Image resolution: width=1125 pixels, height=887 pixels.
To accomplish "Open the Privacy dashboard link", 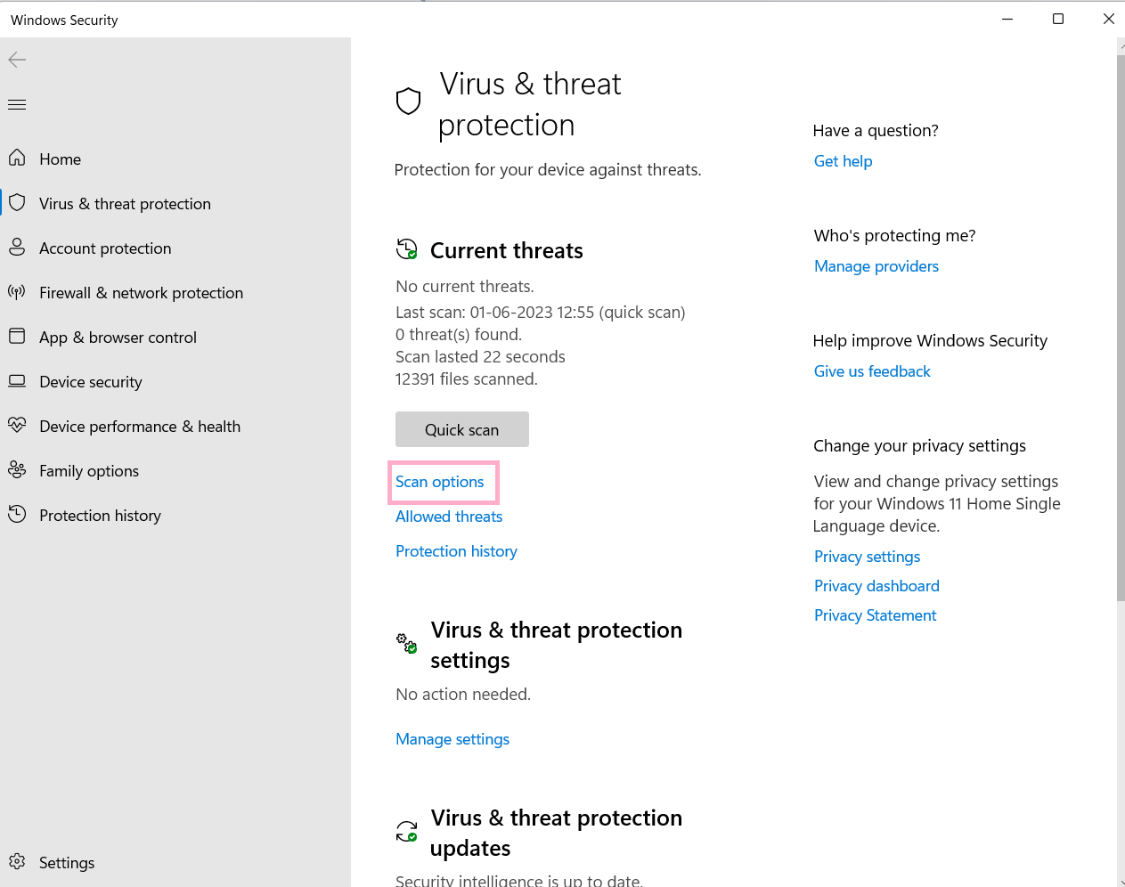I will click(876, 586).
